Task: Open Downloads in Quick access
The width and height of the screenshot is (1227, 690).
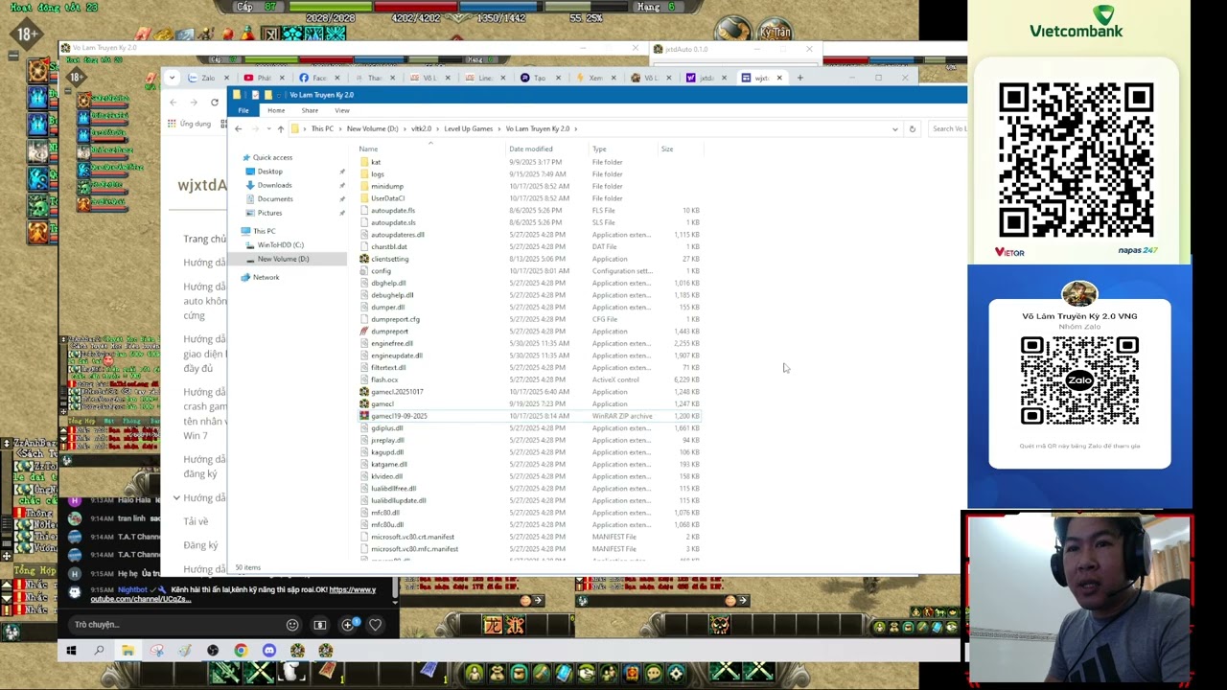Action: (x=274, y=185)
